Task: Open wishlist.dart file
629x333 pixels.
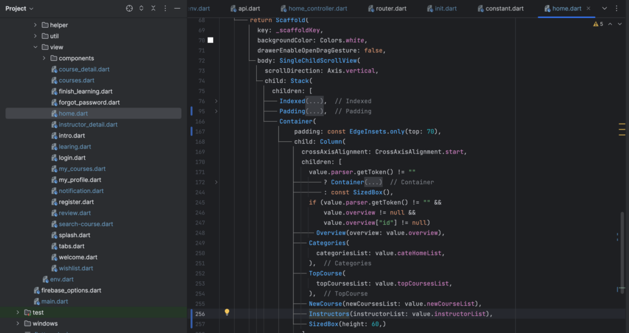Action: (x=76, y=268)
